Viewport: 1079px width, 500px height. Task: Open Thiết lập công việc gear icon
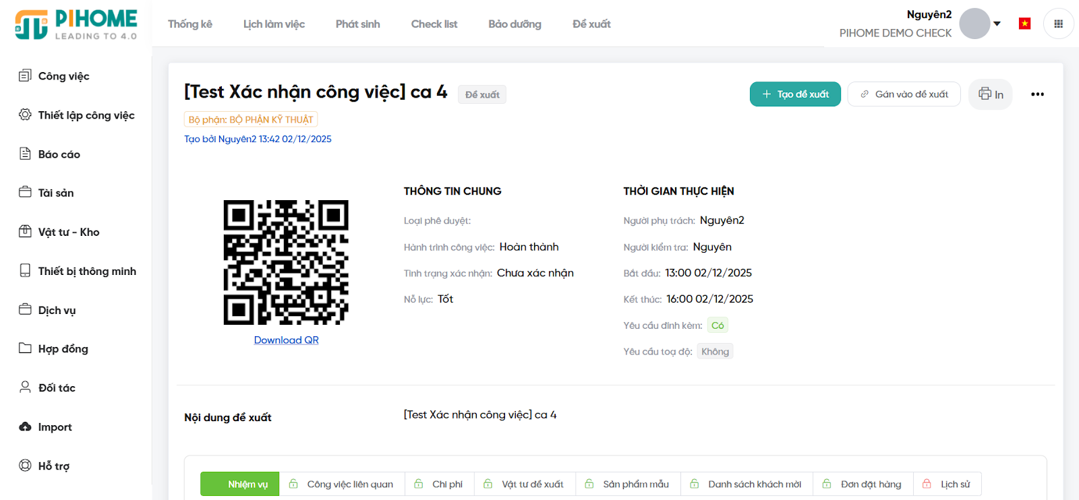pos(25,115)
